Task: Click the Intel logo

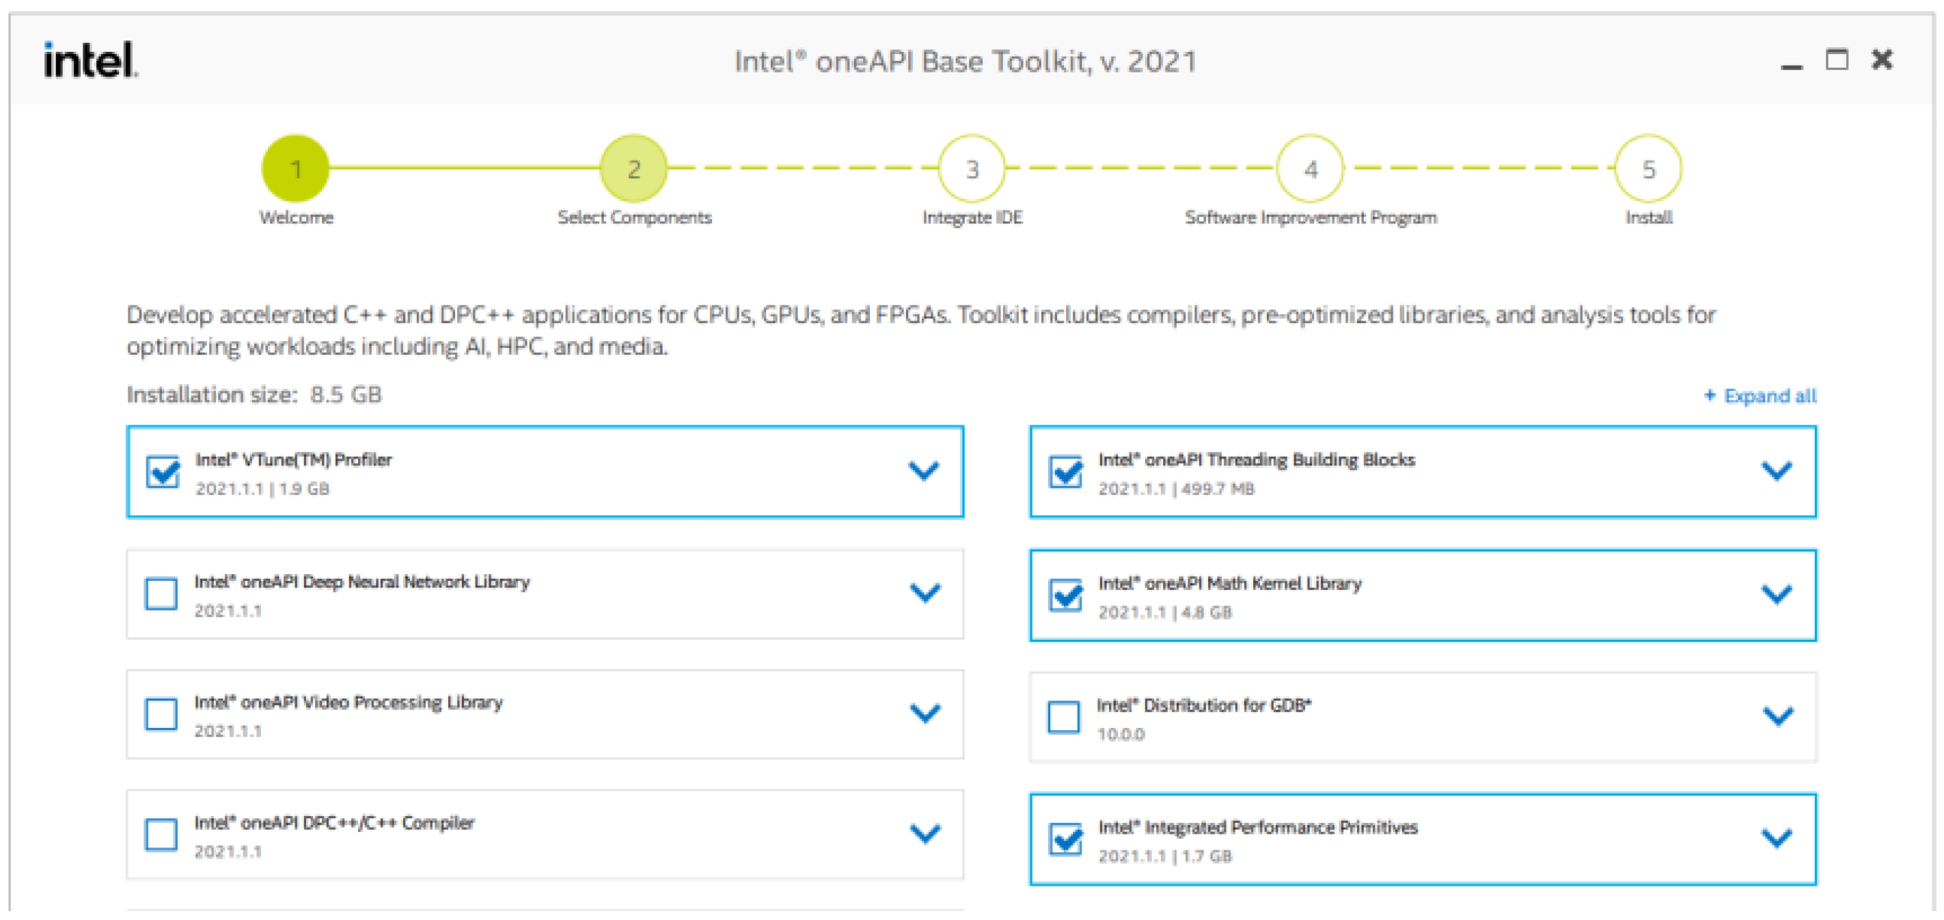Action: click(91, 59)
